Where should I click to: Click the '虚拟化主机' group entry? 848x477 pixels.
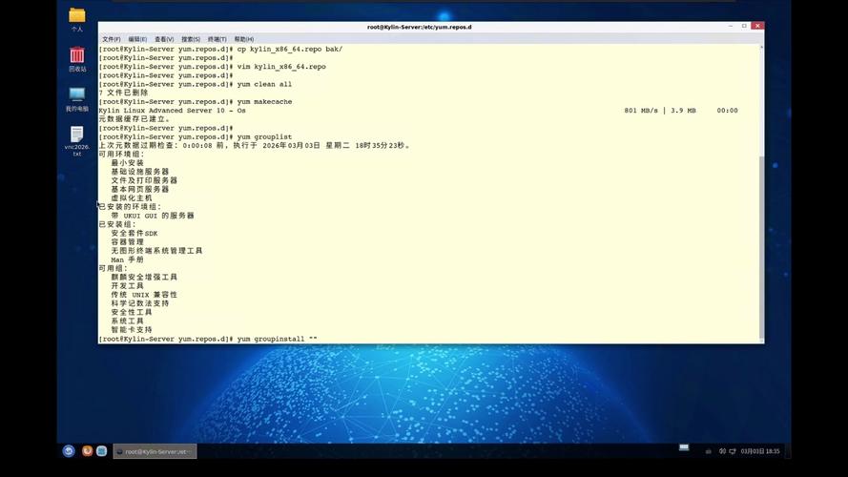(x=132, y=197)
